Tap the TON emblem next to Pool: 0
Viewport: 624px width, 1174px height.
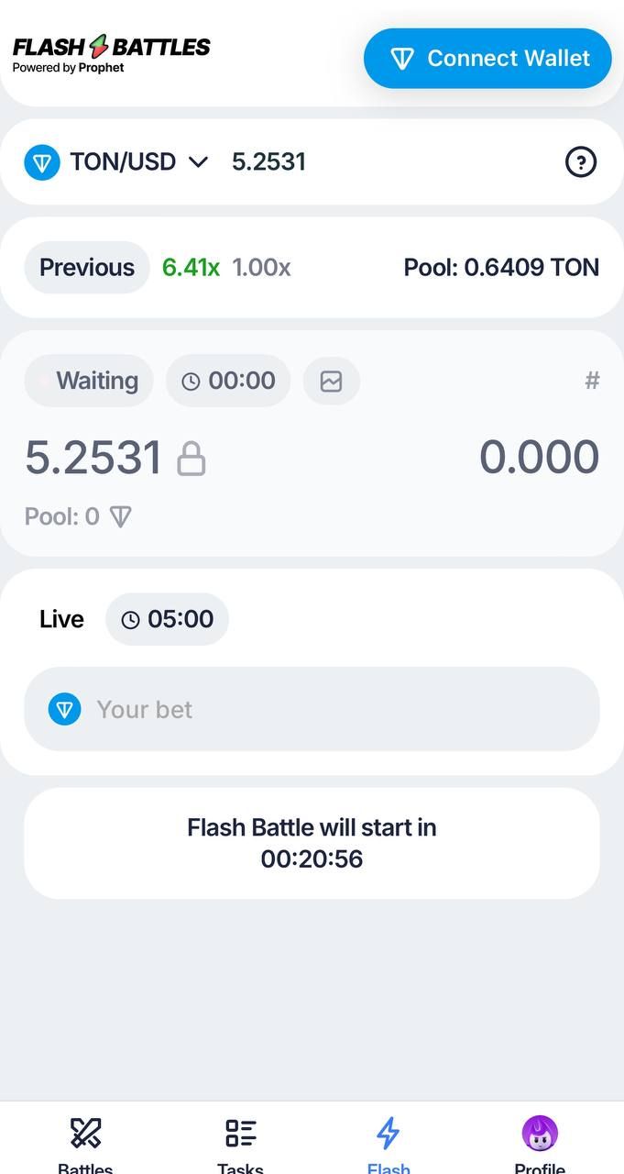(120, 516)
